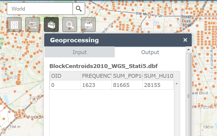Image resolution: width=217 pixels, height=136 pixels.
Task: Open the calculator widget icon
Action: [x=14, y=25]
